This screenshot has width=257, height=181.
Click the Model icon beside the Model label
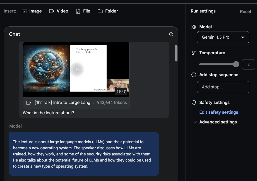pyautogui.click(x=194, y=27)
